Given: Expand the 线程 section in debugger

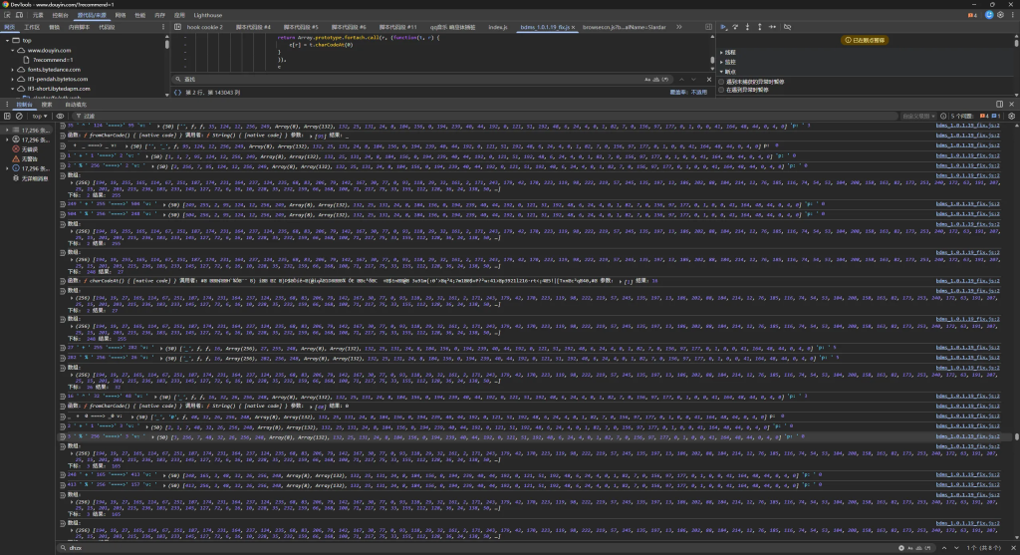Looking at the screenshot, I should tap(729, 52).
